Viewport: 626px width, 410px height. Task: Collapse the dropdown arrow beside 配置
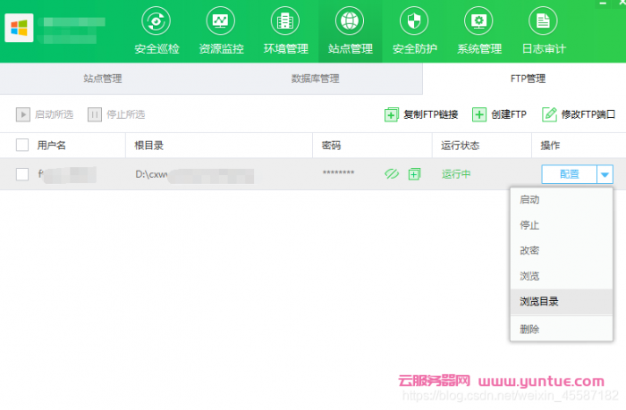605,174
